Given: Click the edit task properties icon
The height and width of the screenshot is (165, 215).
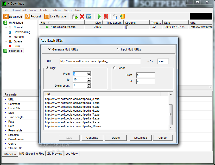Looking at the screenshot, I should (x=89, y=16).
